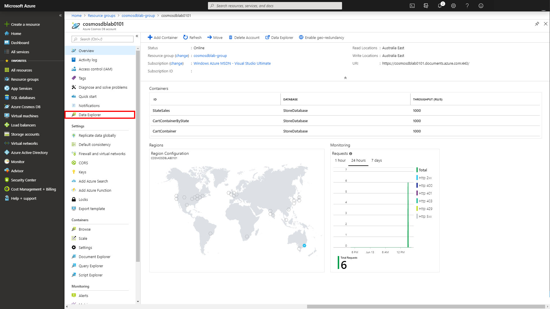Click cosmosdblab-group breadcrumb link
Viewport: 550px width, 309px height.
click(x=138, y=15)
